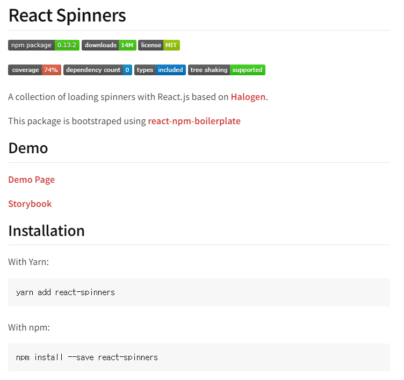Image resolution: width=404 pixels, height=380 pixels.
Task: Click the 'With npm:' text
Action: [x=29, y=327]
